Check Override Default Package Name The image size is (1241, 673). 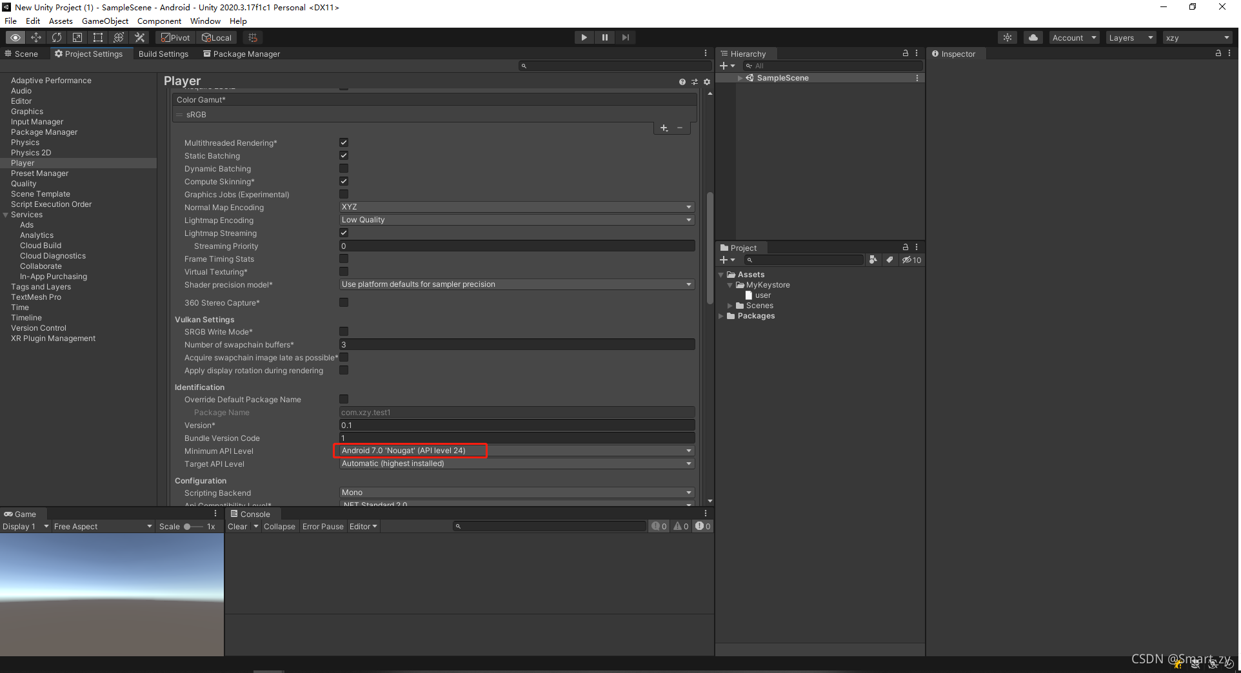tap(344, 399)
